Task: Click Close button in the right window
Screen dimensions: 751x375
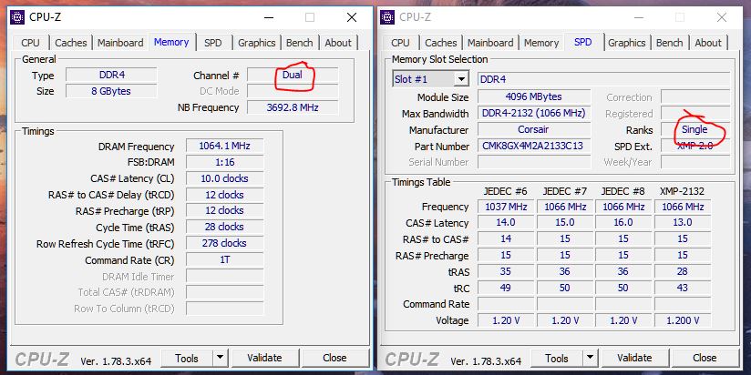Action: [705, 358]
